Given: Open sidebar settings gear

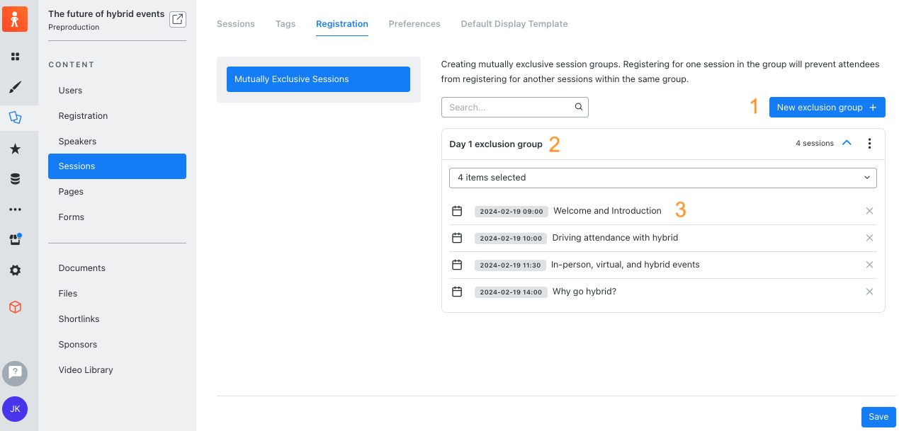Looking at the screenshot, I should 16,270.
